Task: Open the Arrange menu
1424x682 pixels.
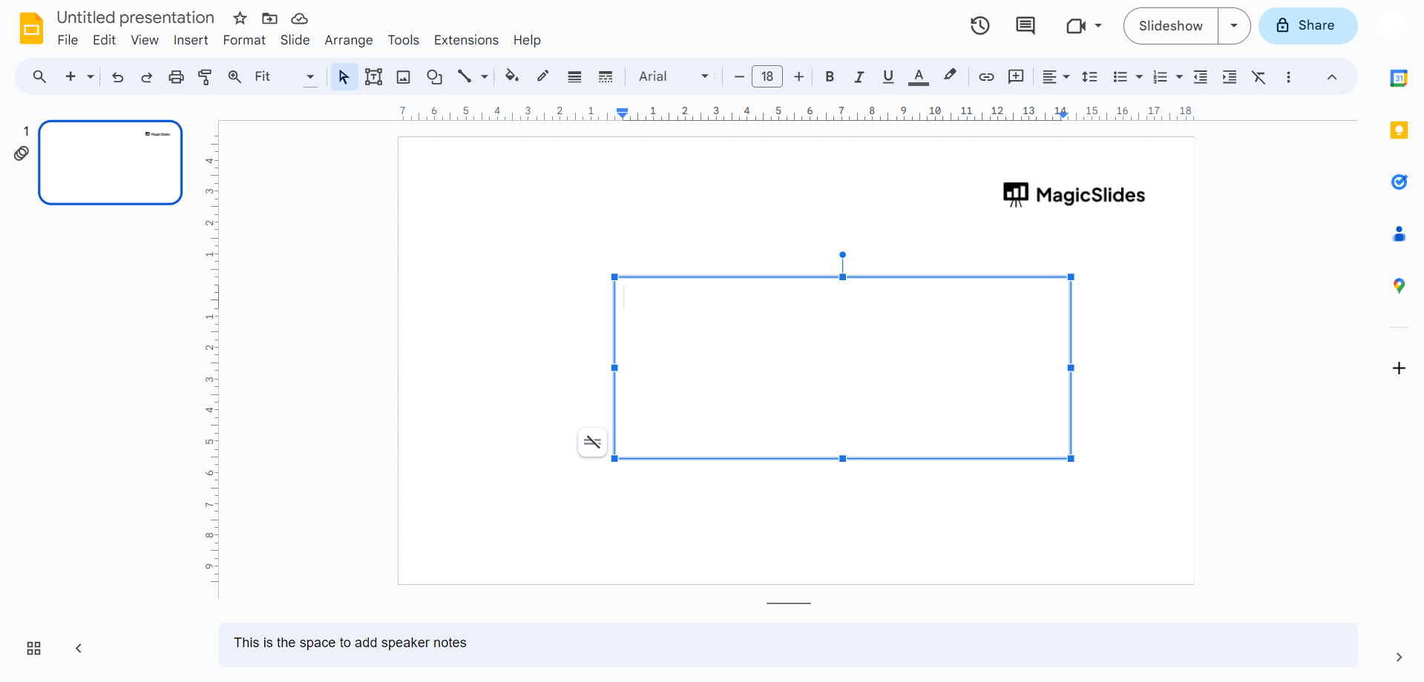Action: point(349,40)
